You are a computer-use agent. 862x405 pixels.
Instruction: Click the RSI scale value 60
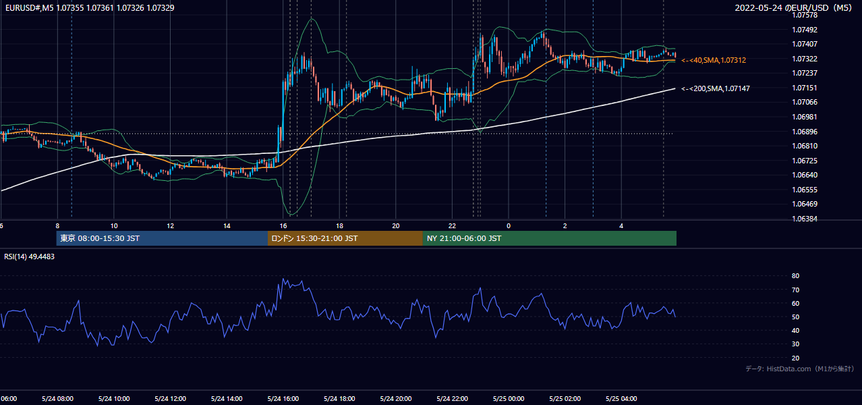(x=796, y=303)
